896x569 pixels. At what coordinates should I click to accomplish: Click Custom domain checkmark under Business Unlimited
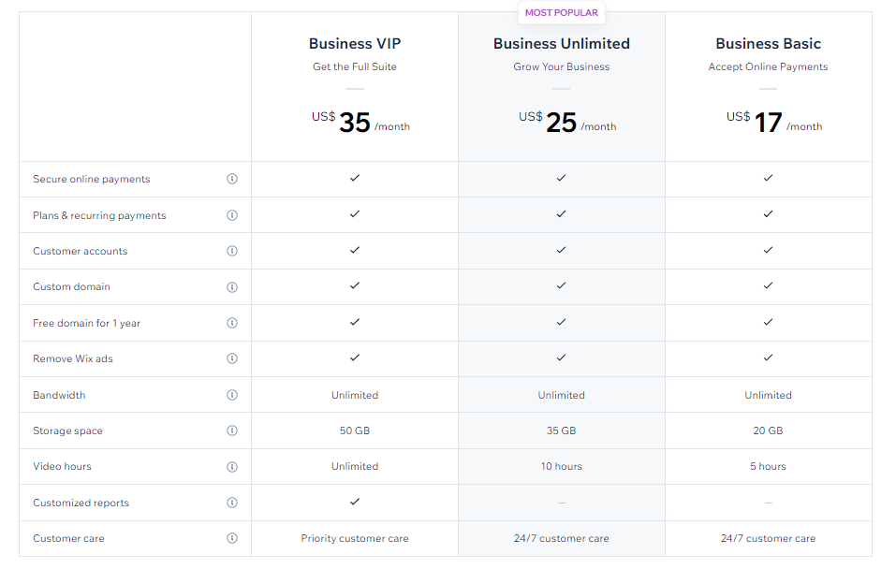[561, 285]
